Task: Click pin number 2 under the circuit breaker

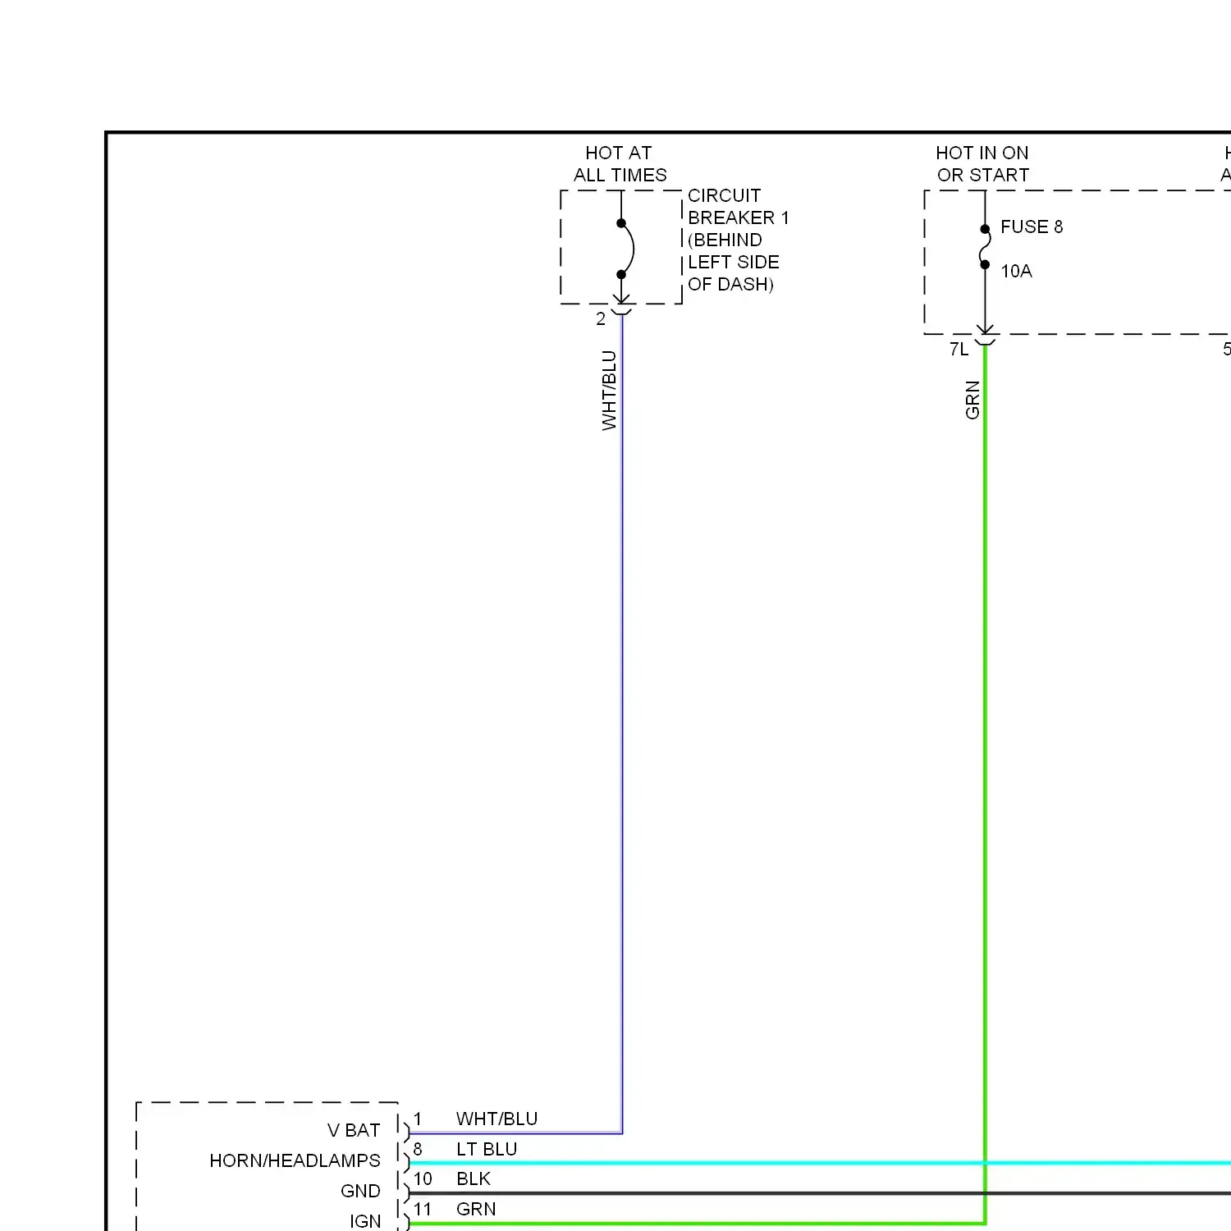Action: [x=601, y=318]
